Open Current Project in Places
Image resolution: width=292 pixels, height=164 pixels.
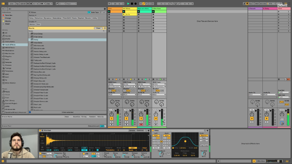[11, 104]
